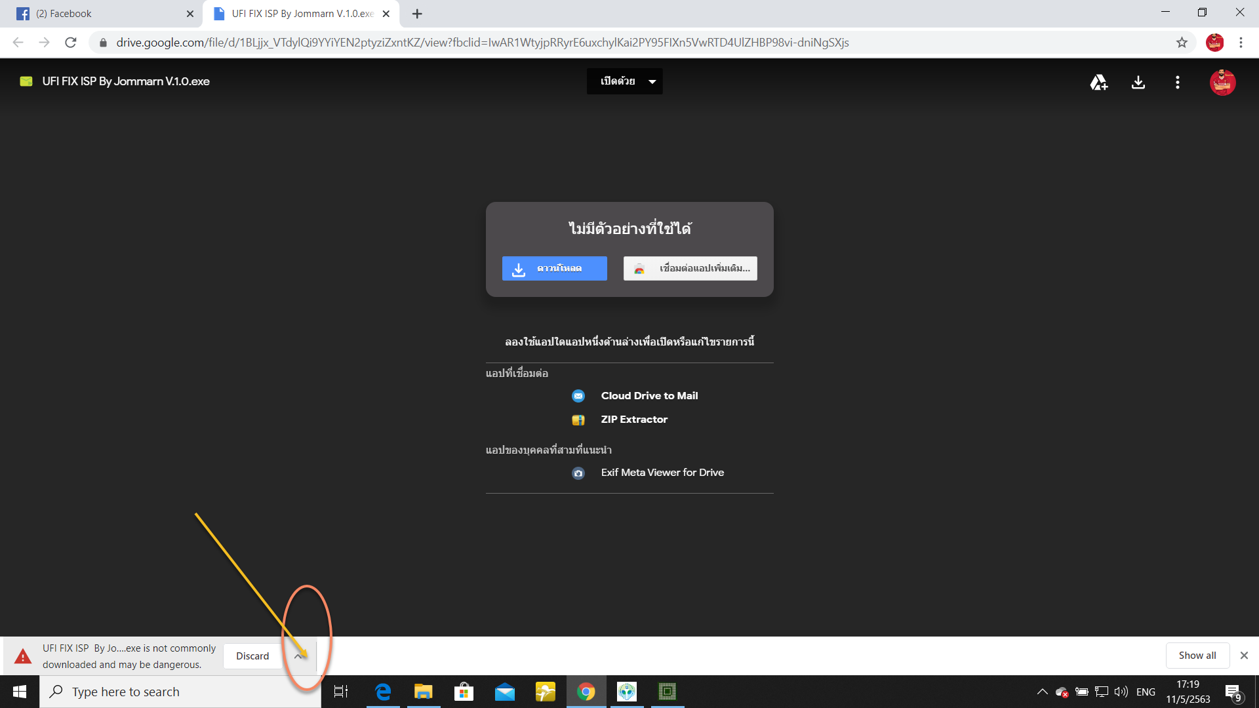Click the address bar URL
Image resolution: width=1259 pixels, height=708 pixels.
483,43
